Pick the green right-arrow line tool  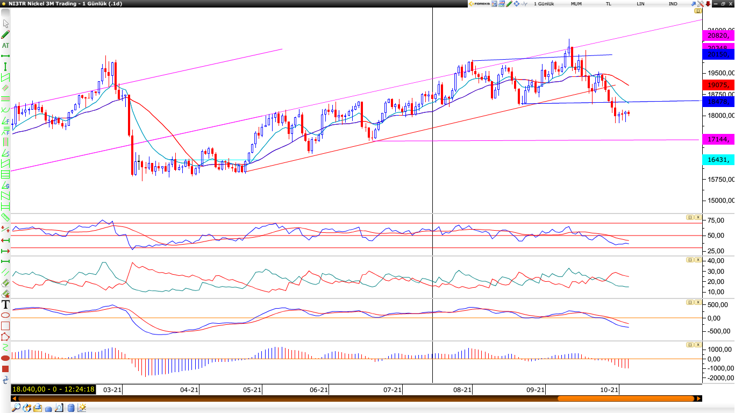click(5, 251)
